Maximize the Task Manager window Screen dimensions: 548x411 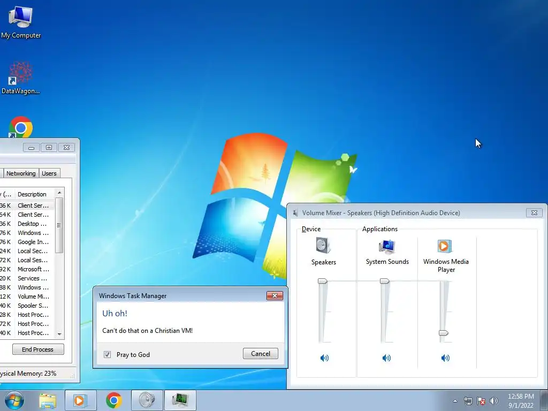click(49, 148)
